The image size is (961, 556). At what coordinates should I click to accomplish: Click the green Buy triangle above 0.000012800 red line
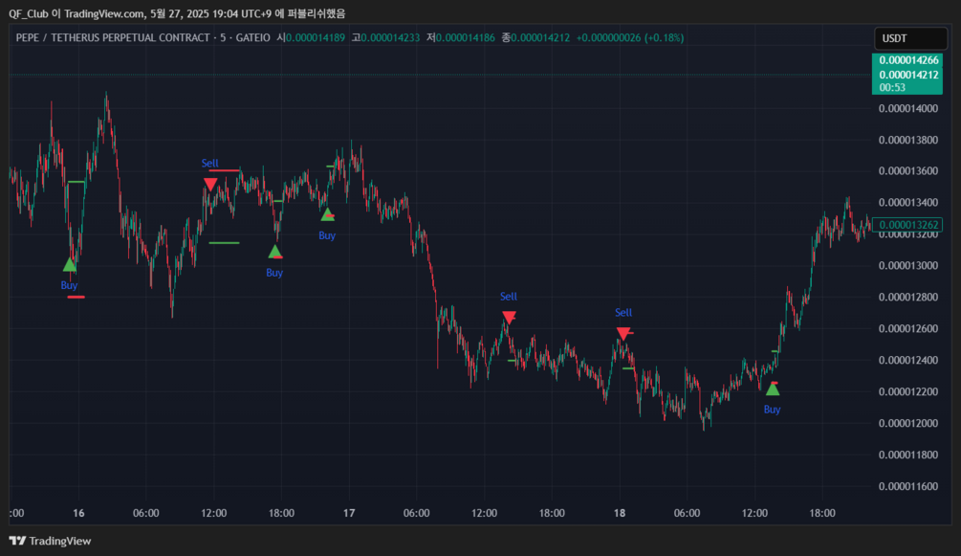tap(70, 265)
